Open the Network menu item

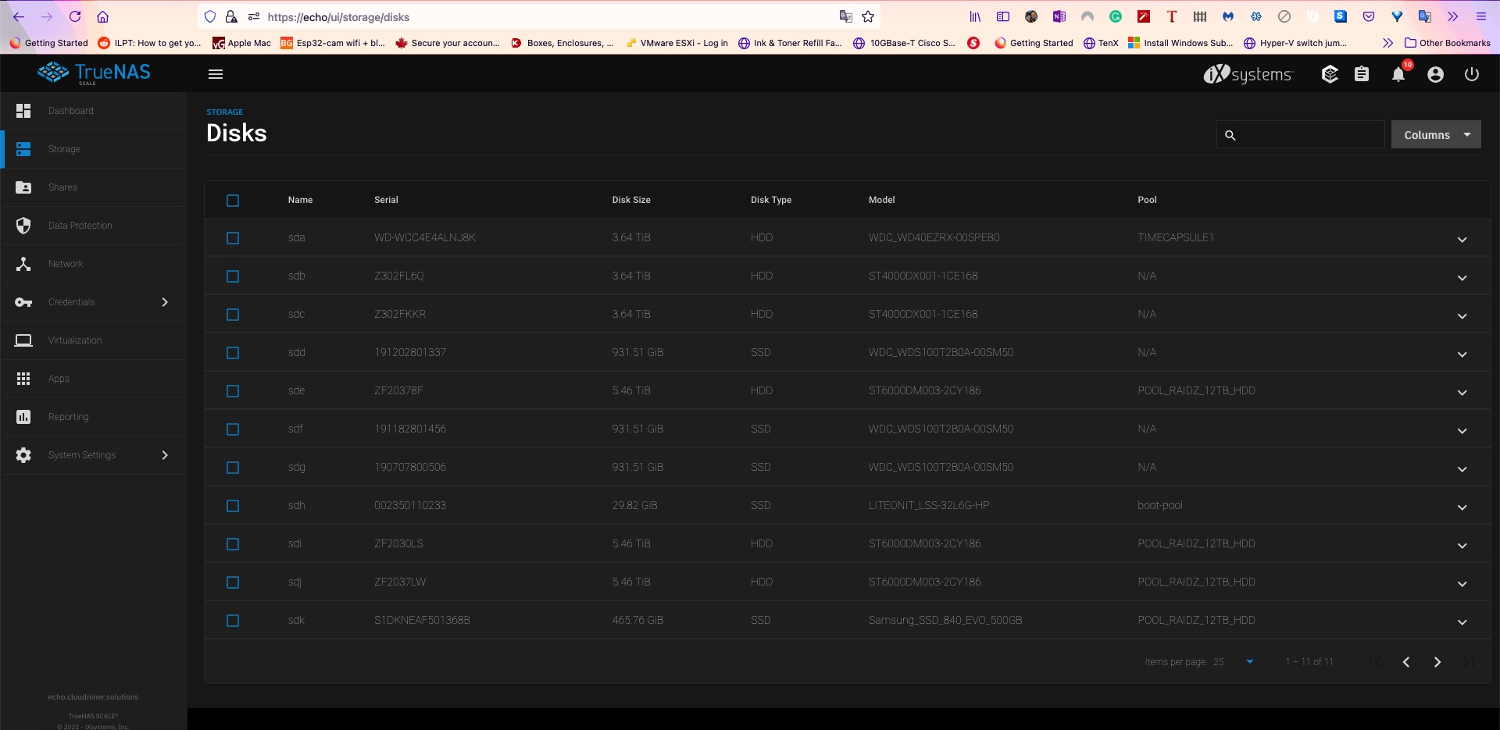coord(94,264)
